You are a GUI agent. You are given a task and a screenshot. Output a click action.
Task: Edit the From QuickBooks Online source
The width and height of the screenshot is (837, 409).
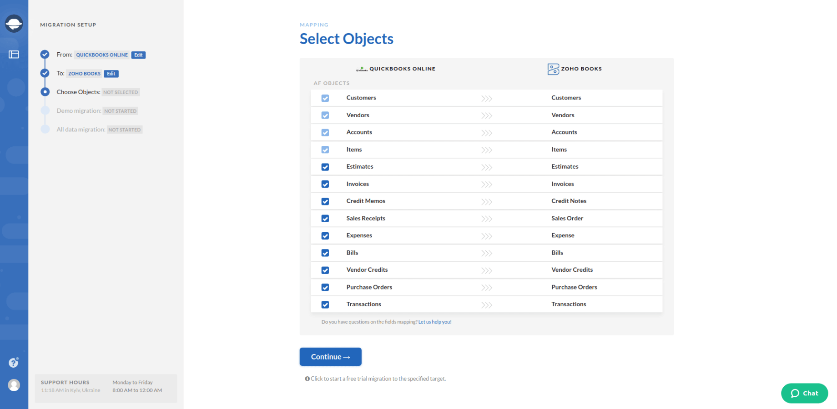point(138,55)
